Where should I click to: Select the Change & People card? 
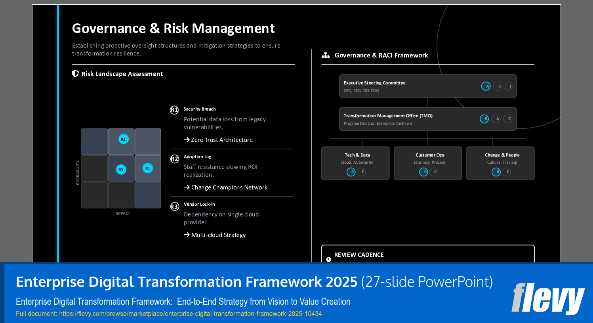click(x=500, y=163)
